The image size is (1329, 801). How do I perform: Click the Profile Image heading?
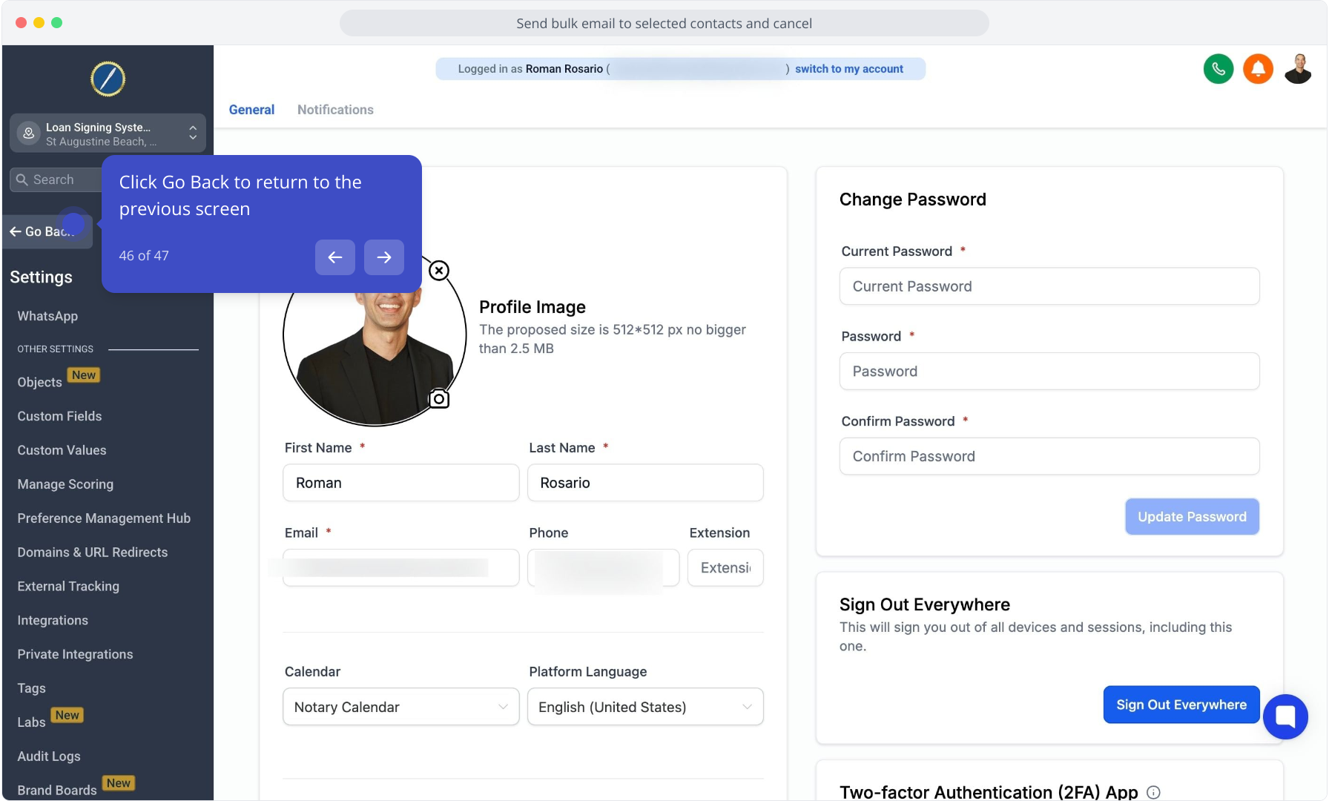(532, 307)
